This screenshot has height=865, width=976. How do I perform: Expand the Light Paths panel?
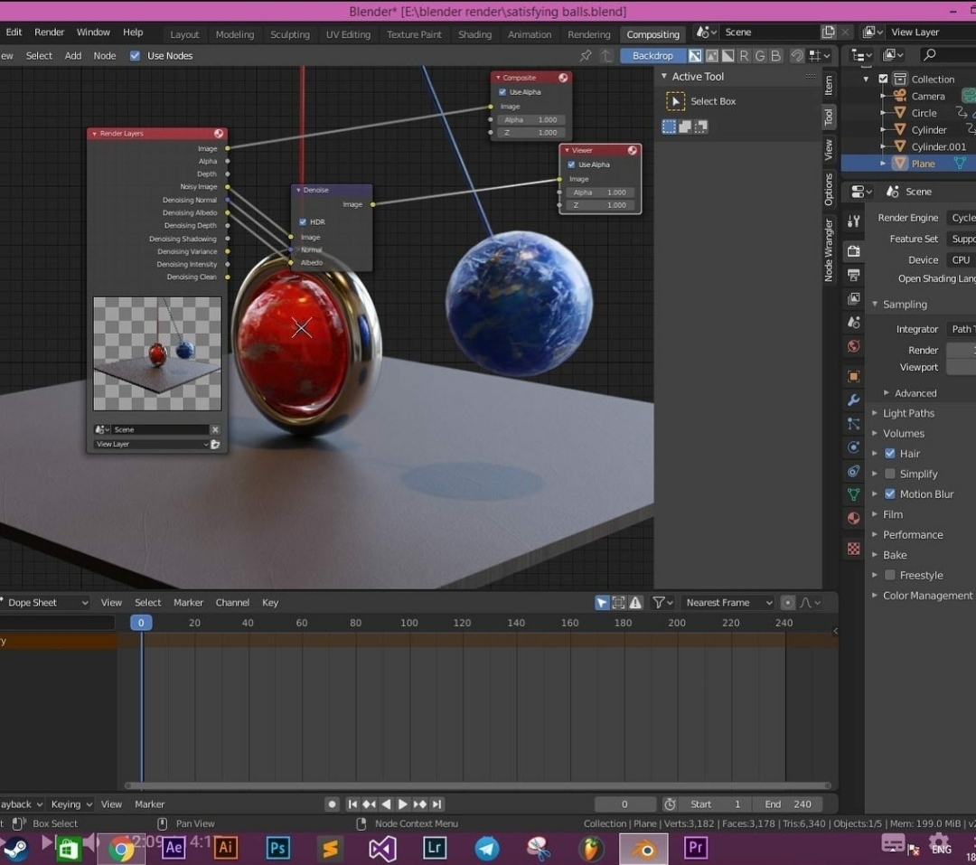908,413
